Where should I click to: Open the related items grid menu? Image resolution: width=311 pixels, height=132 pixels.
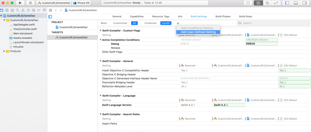tap(51, 10)
